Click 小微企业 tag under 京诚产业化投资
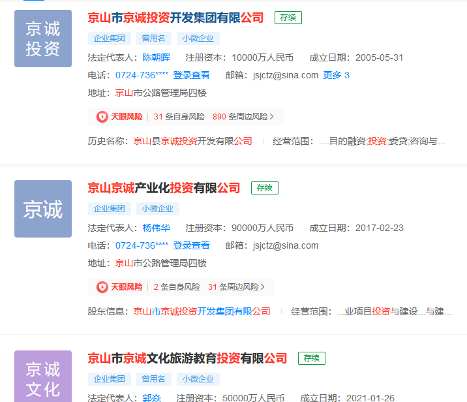Viewport: 467px width, 402px height. pyautogui.click(x=158, y=209)
